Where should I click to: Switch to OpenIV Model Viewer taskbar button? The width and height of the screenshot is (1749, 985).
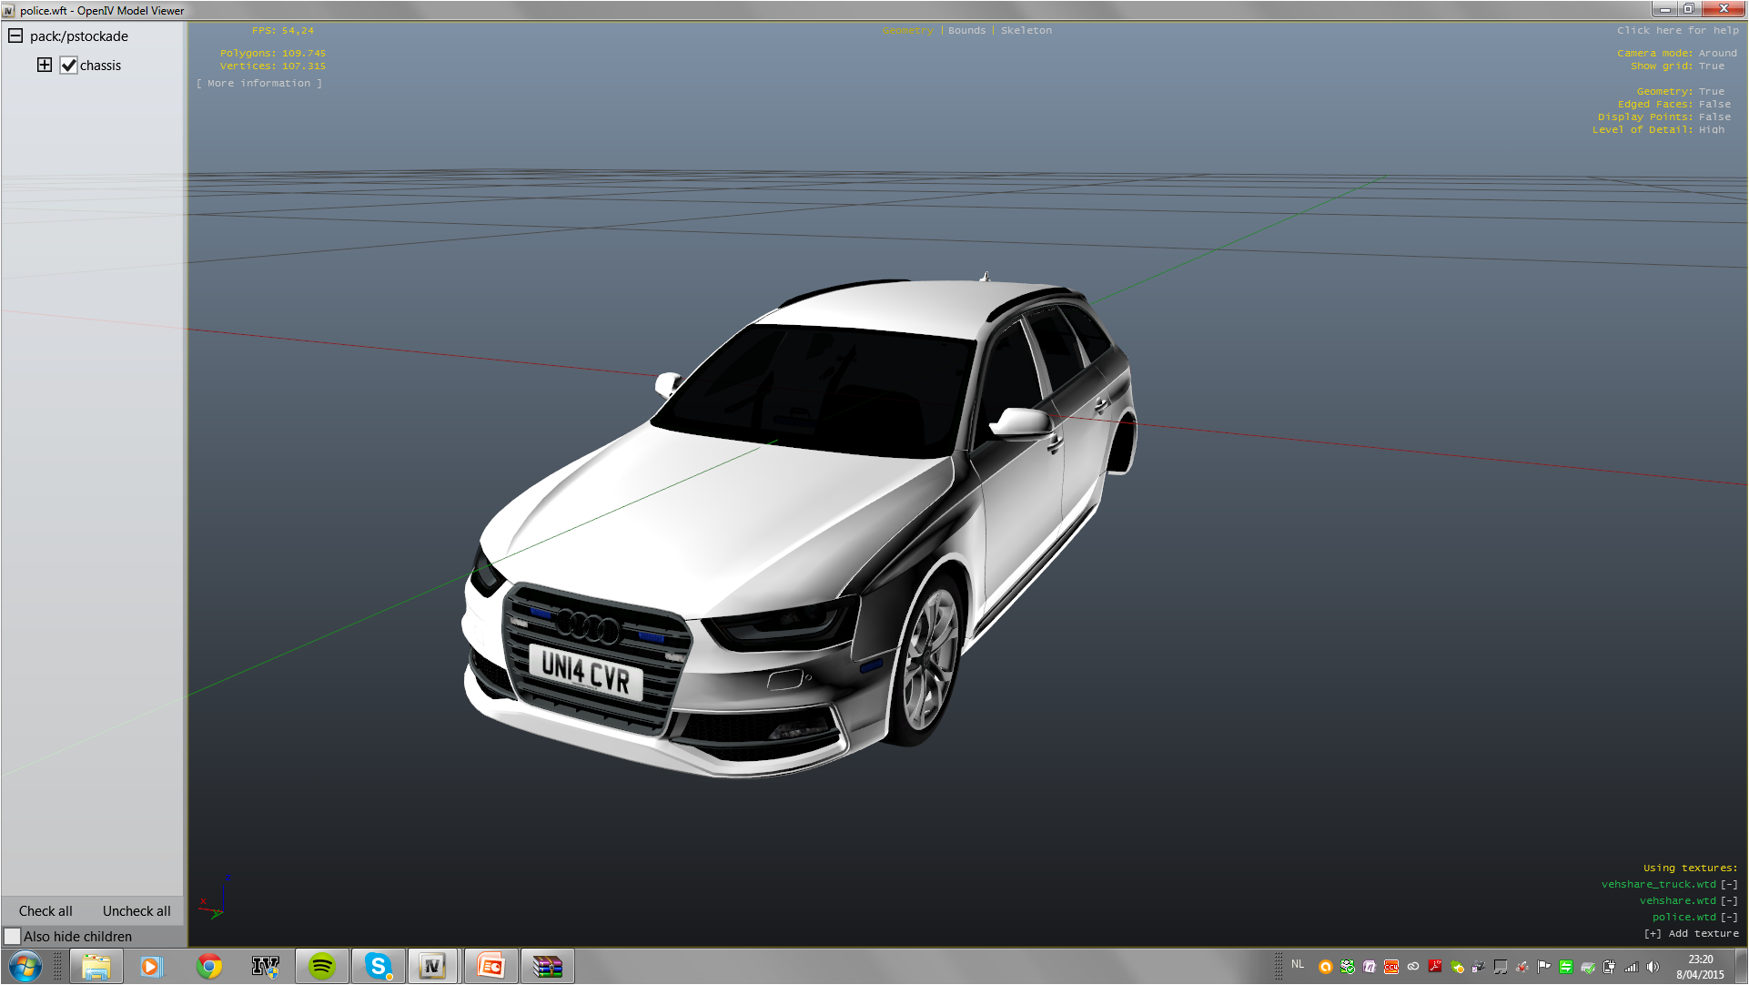pos(433,966)
